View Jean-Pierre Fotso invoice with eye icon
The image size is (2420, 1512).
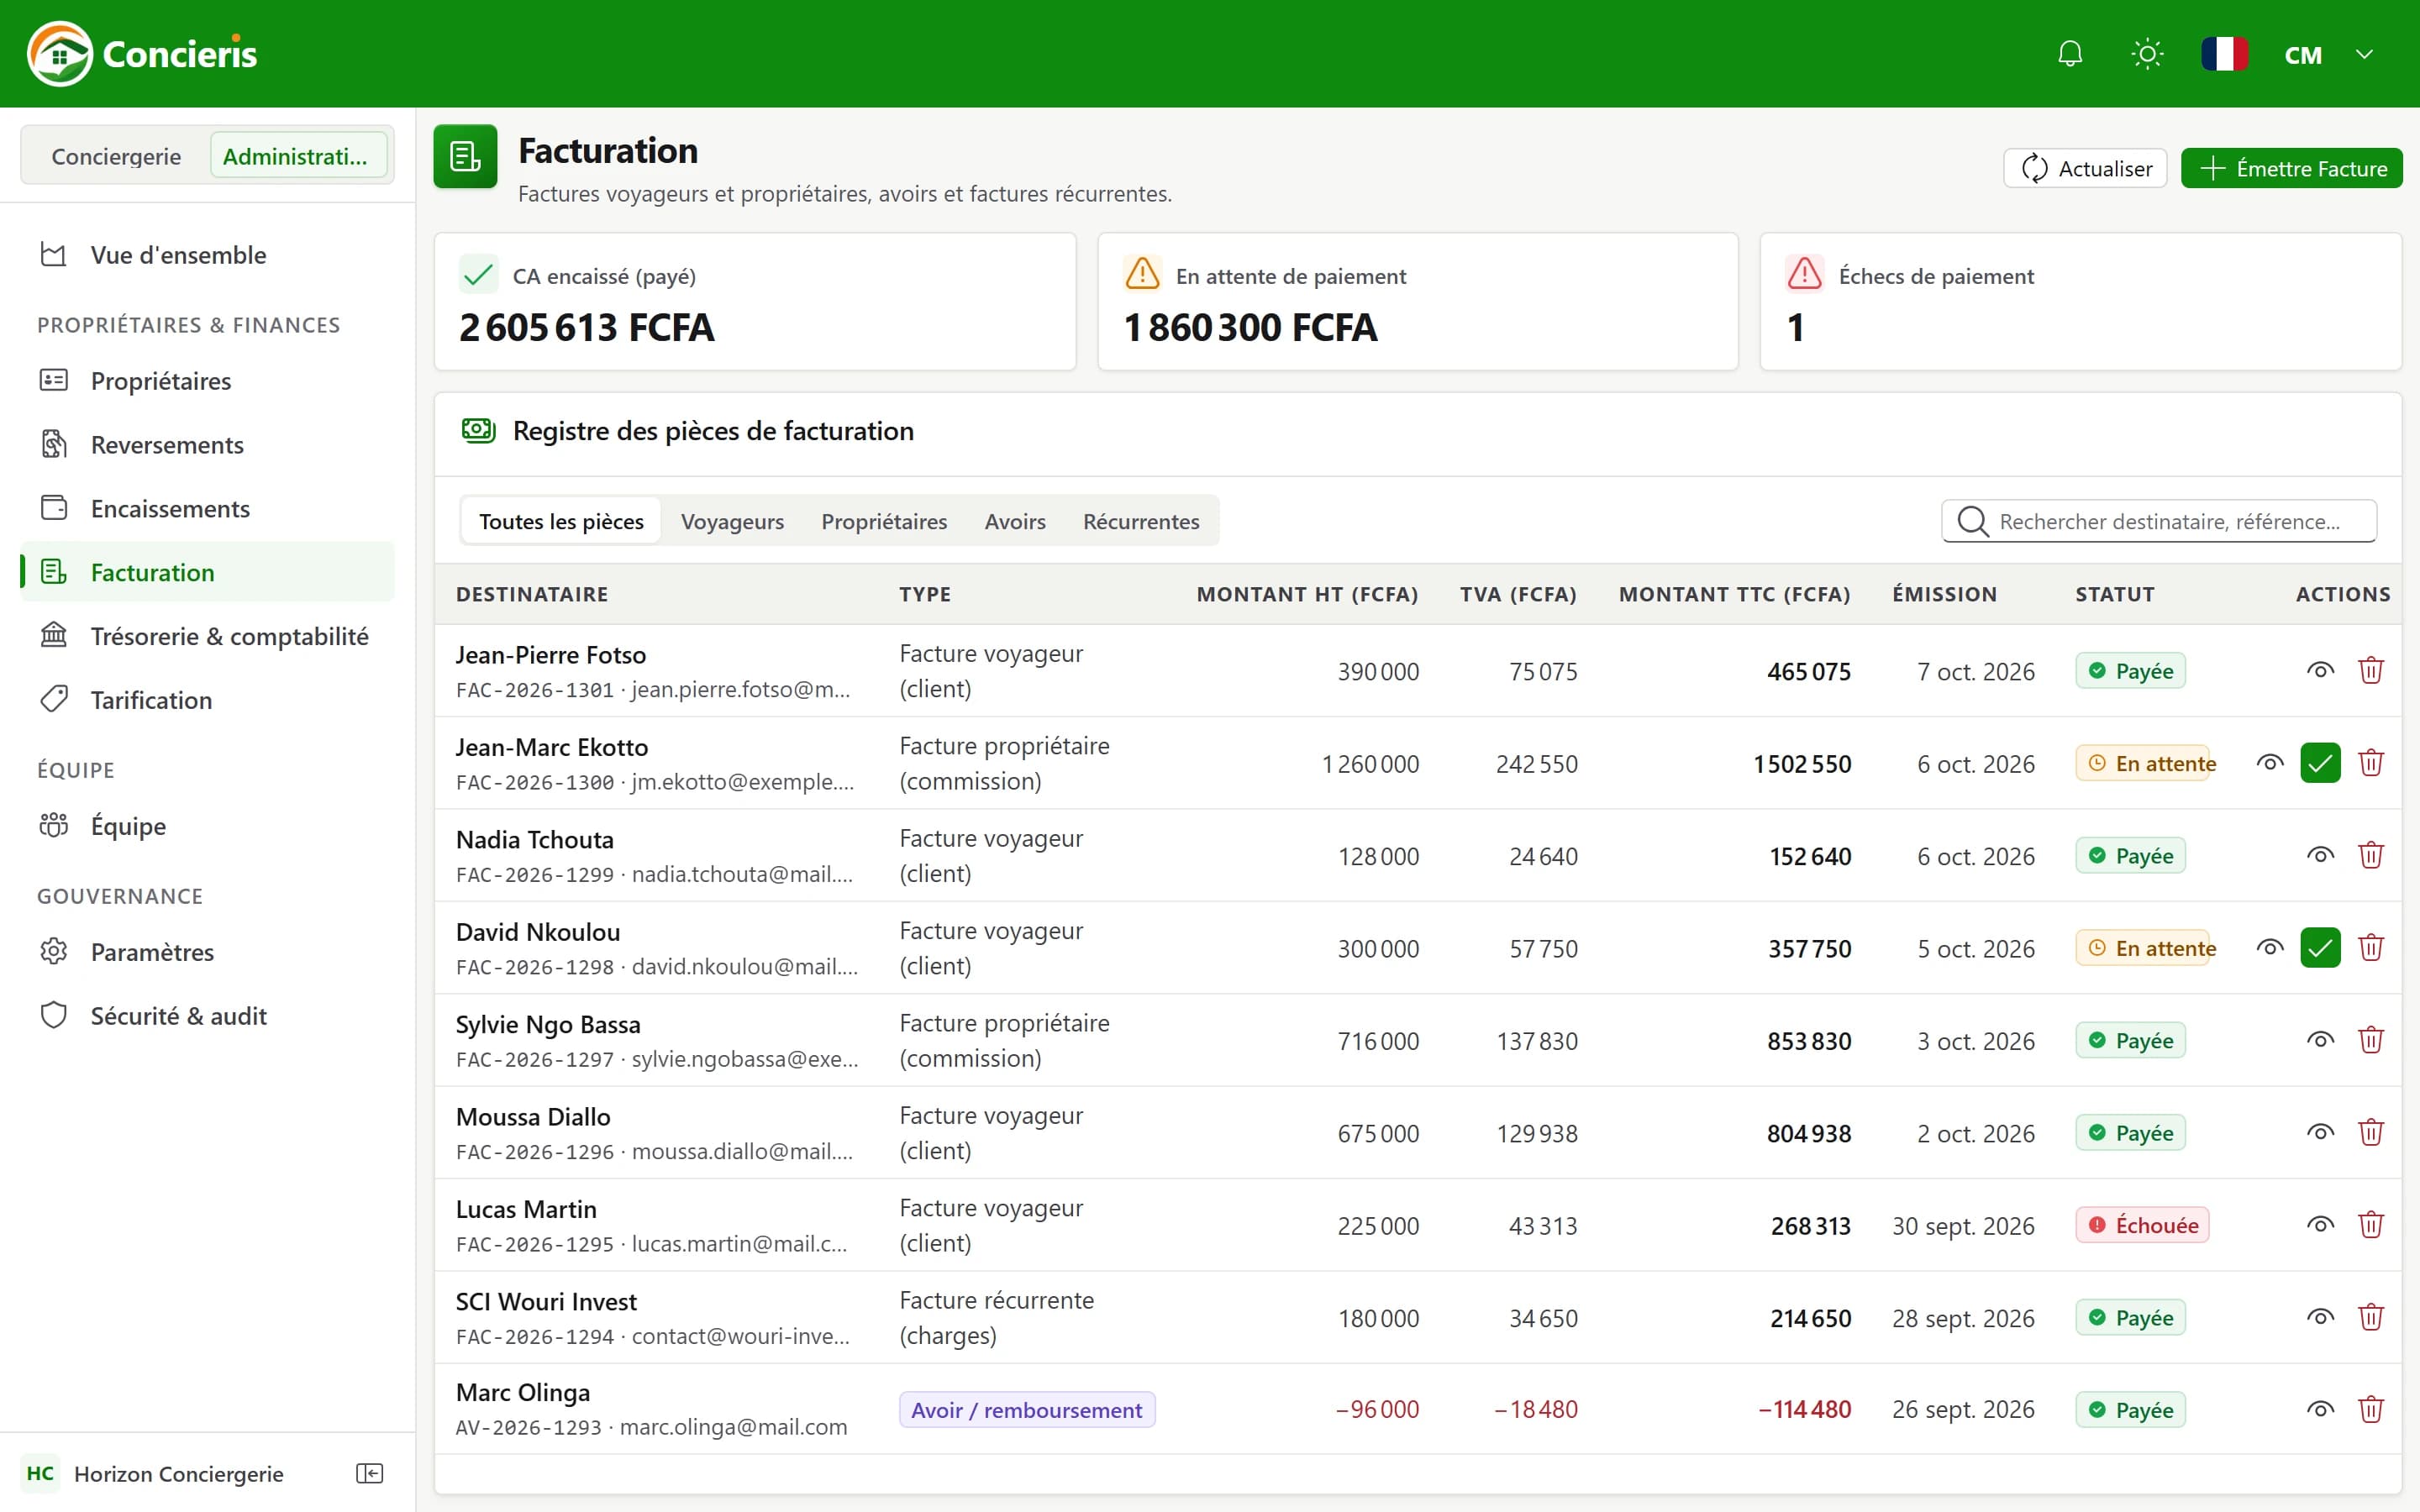[x=2320, y=670]
